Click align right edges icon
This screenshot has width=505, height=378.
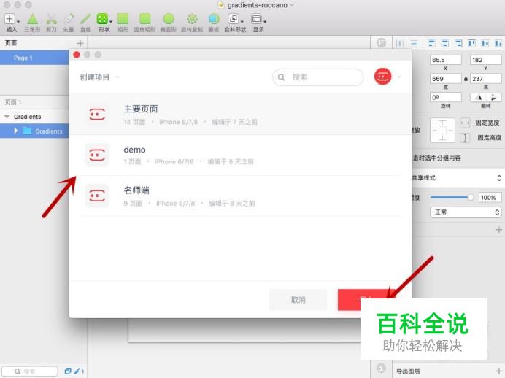point(458,43)
